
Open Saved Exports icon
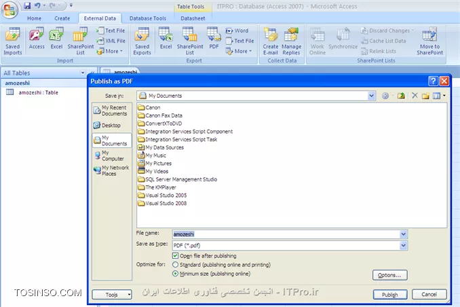point(142,41)
